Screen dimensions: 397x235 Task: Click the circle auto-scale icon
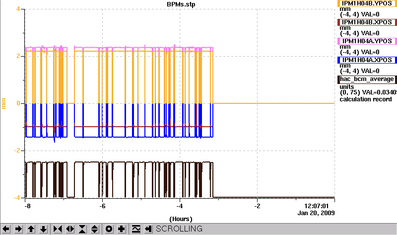pyautogui.click(x=109, y=229)
